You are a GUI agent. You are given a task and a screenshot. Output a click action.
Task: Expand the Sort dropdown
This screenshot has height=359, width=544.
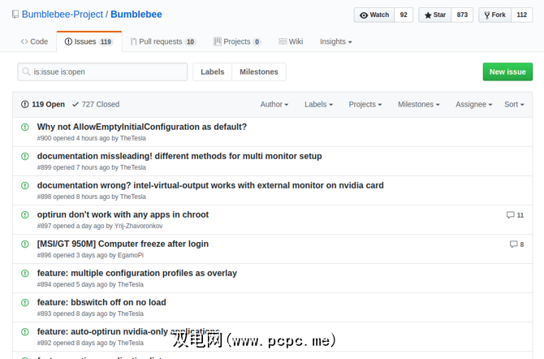tap(515, 105)
